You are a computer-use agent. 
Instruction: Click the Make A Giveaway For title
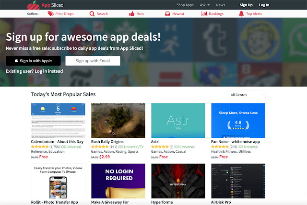coord(110,202)
